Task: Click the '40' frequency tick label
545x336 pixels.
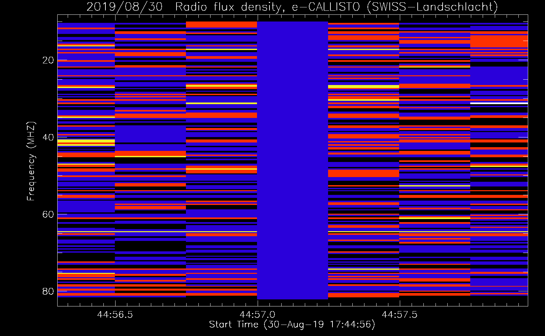Action: 48,137
